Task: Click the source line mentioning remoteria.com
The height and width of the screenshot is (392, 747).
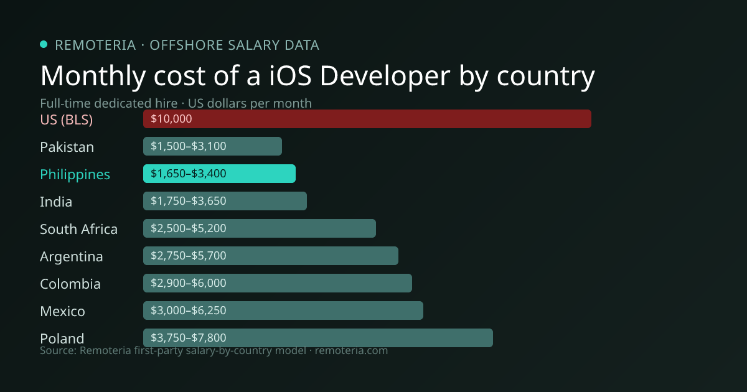Action: tap(214, 351)
